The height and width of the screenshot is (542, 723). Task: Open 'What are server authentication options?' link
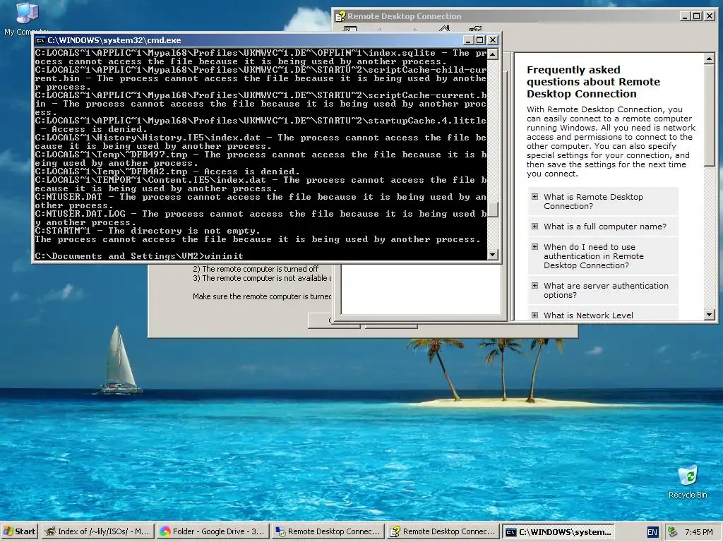(606, 290)
